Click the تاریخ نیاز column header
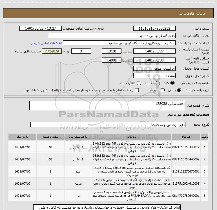The image size is (217, 210). (22, 137)
